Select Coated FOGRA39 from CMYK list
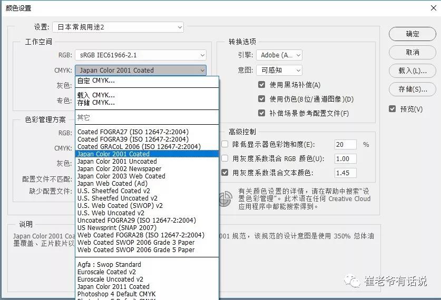Image resolution: width=441 pixels, height=300 pixels. [x=133, y=139]
